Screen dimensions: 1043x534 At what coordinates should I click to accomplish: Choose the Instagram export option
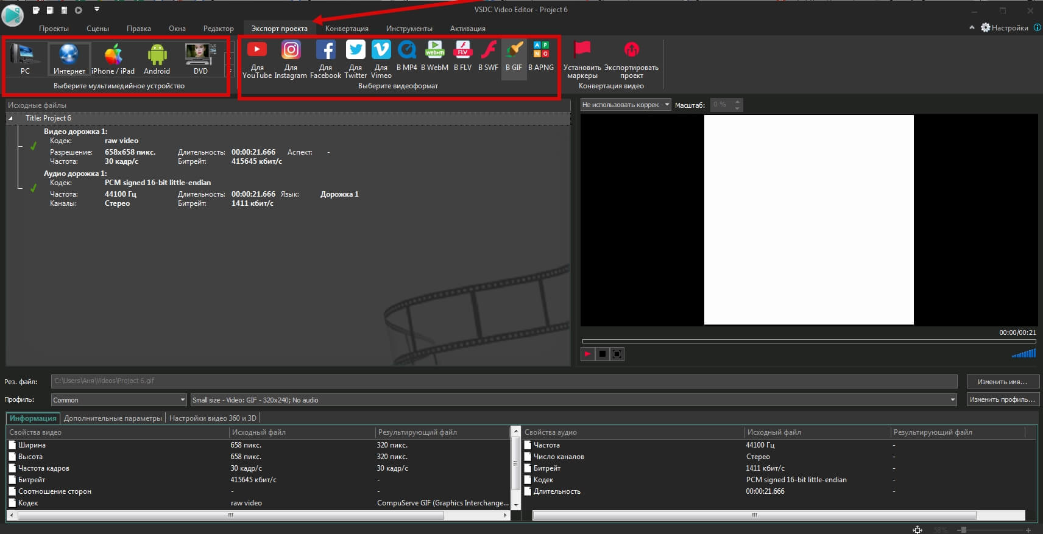[x=291, y=51]
